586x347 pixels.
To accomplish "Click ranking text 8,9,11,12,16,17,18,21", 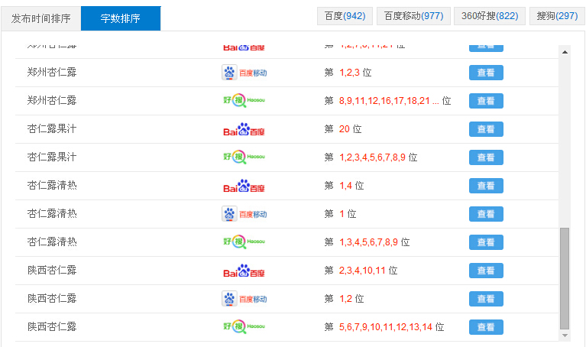I will [x=384, y=101].
